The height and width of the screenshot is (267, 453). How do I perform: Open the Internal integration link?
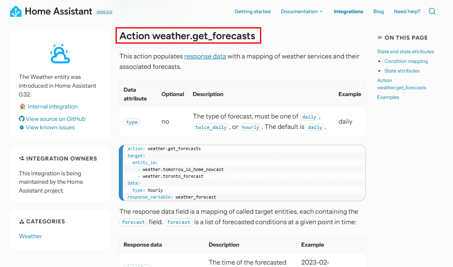click(53, 106)
